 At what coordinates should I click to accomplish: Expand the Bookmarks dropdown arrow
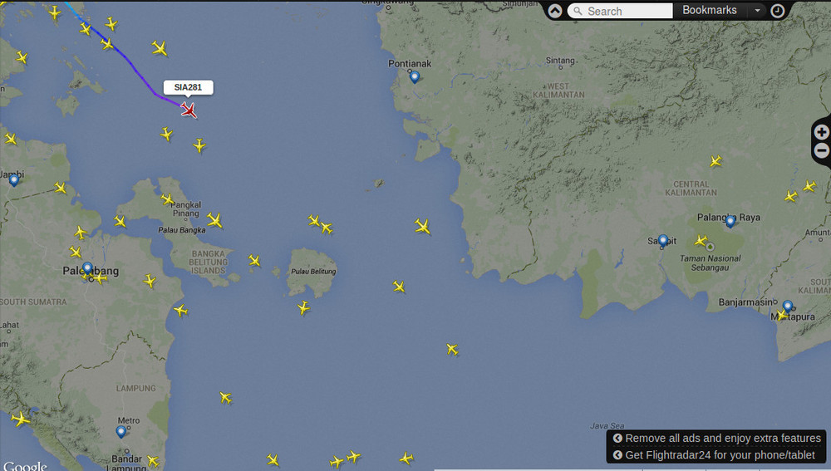point(757,11)
